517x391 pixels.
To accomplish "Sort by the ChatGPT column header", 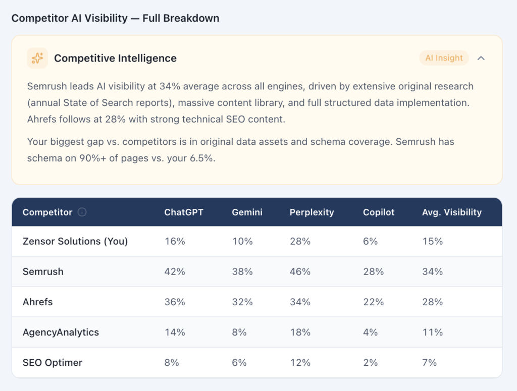I will pyautogui.click(x=184, y=212).
